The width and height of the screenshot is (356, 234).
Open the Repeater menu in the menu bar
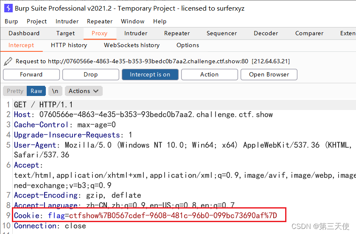(100, 21)
